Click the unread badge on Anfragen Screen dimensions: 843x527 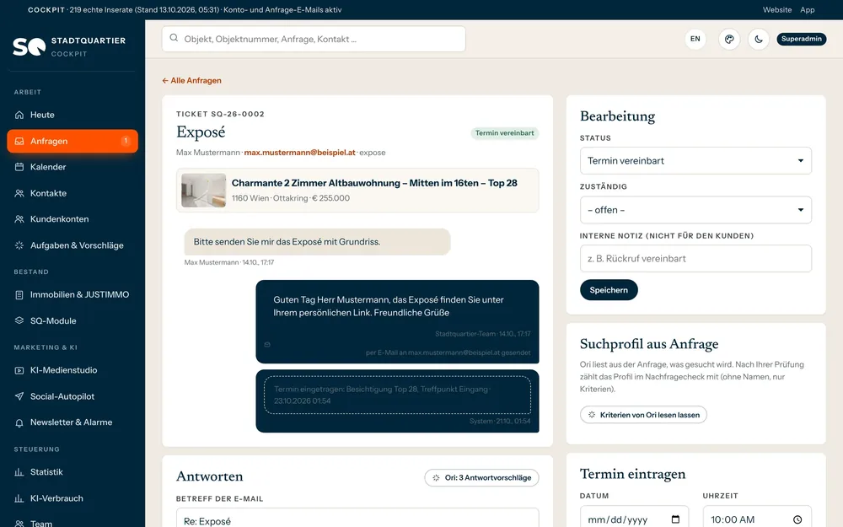pos(126,141)
